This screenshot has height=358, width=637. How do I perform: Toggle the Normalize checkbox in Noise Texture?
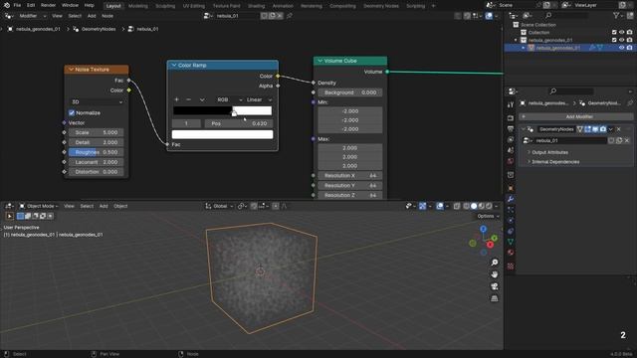pos(72,112)
